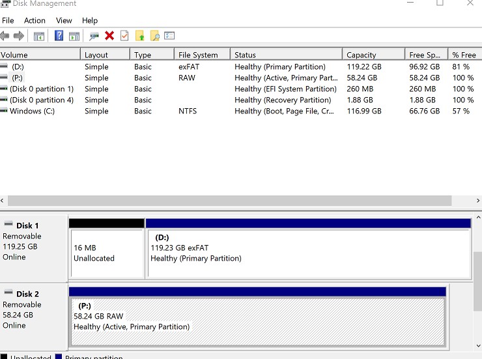The image size is (482, 359).
Task: Select the (P:) RAW partition block
Action: tap(257, 321)
